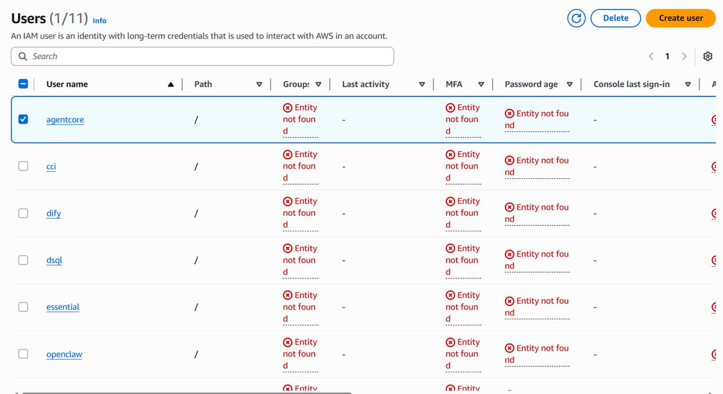Image resolution: width=723 pixels, height=394 pixels.
Task: Select the dify user checkbox
Action: click(x=23, y=213)
